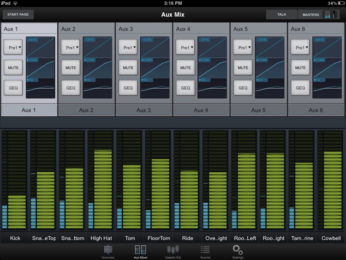Select the Sna..eTop channel label
Screen dimensions: 346x260
(x=43, y=238)
